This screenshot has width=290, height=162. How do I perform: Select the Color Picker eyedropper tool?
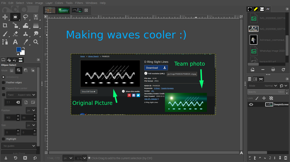pos(25,42)
